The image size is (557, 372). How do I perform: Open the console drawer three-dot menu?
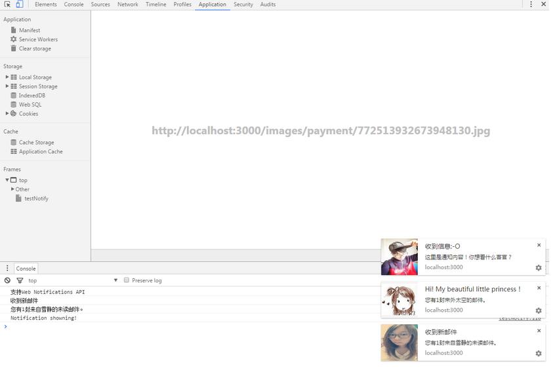7,269
